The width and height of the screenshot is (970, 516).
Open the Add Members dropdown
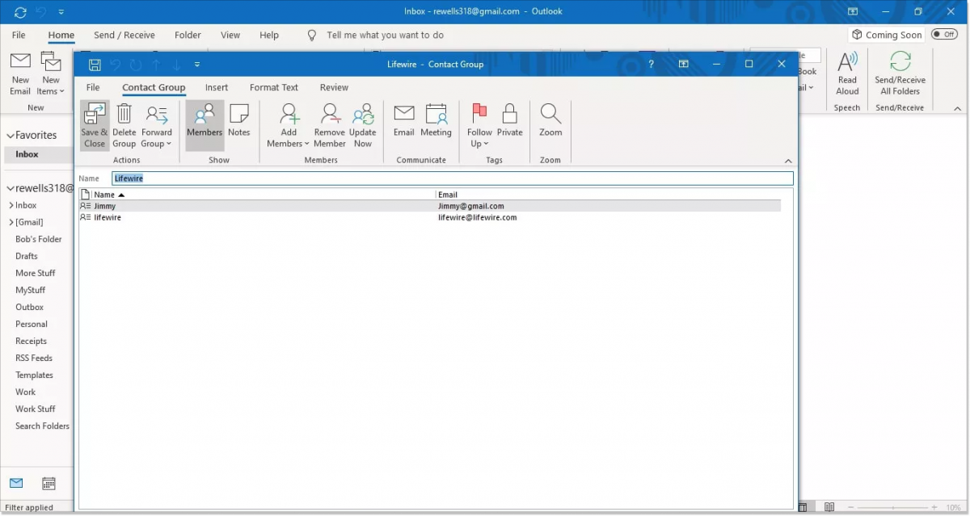tap(288, 124)
